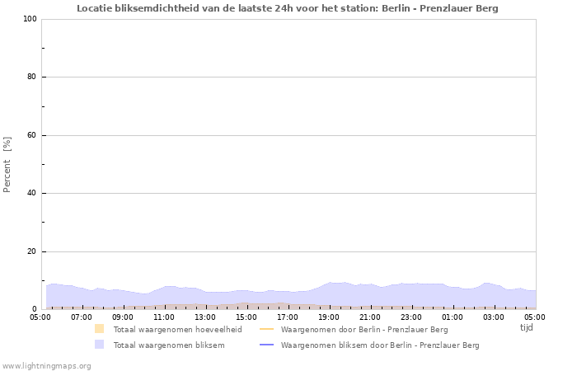
Task: Click the 07:00 time tick label
Action: [x=82, y=317]
